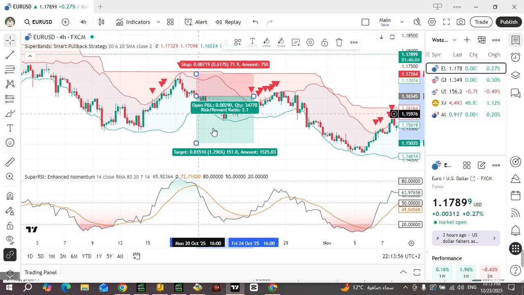The width and height of the screenshot is (524, 295).
Task: Open the 4h interval dropdown
Action: pyautogui.click(x=84, y=22)
